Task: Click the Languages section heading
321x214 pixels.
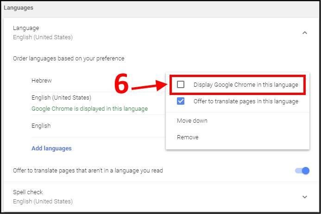Action: pyautogui.click(x=19, y=8)
